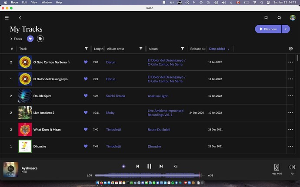The height and width of the screenshot is (187, 300).
Task: Sort by Release date column header
Action: [197, 49]
